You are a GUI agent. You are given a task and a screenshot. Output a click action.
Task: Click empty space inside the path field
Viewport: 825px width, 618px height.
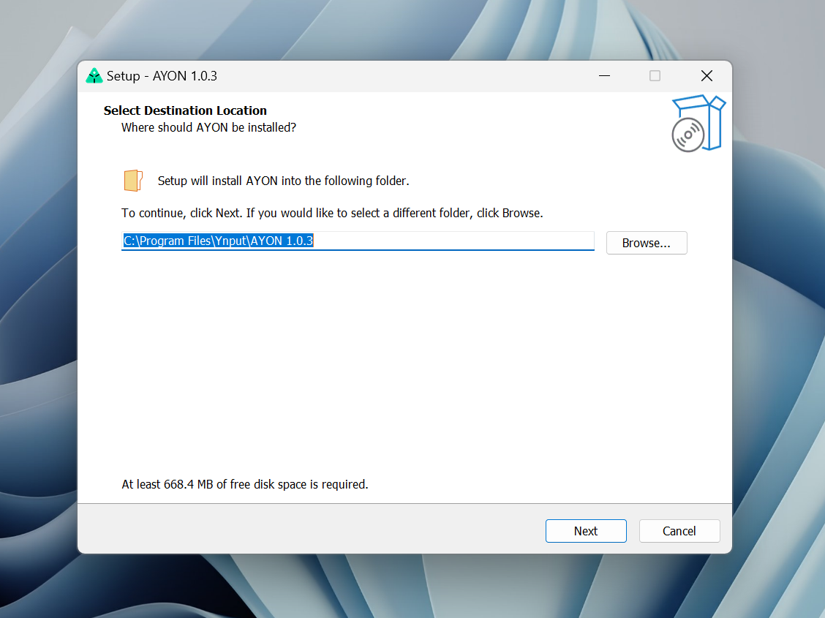453,241
